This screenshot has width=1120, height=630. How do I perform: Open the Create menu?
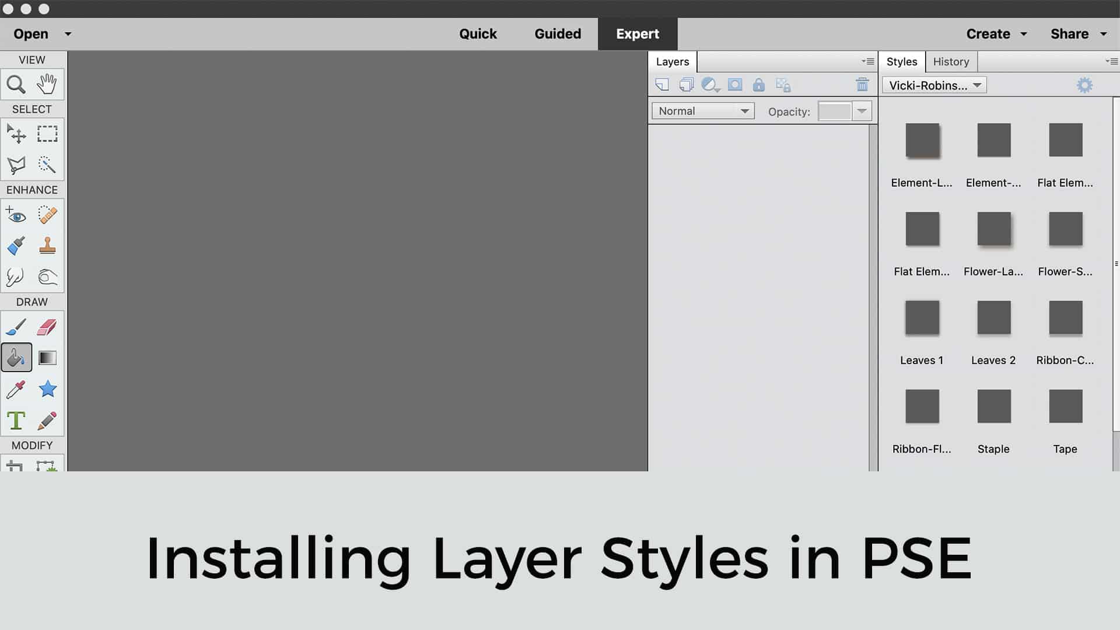(x=996, y=34)
